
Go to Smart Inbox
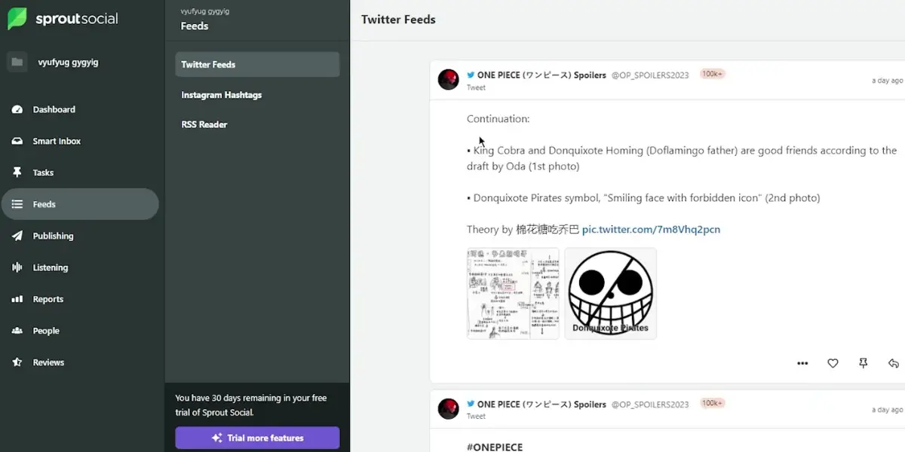80,141
